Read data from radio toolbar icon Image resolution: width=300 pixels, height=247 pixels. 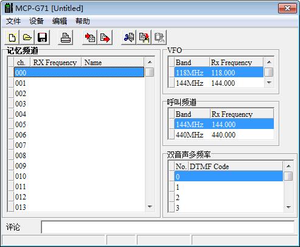89,38
